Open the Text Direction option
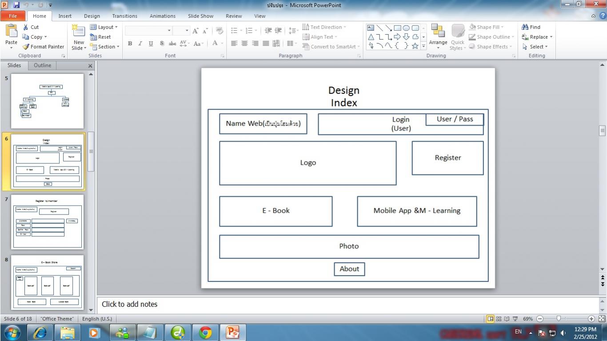The height and width of the screenshot is (341, 607). [324, 27]
